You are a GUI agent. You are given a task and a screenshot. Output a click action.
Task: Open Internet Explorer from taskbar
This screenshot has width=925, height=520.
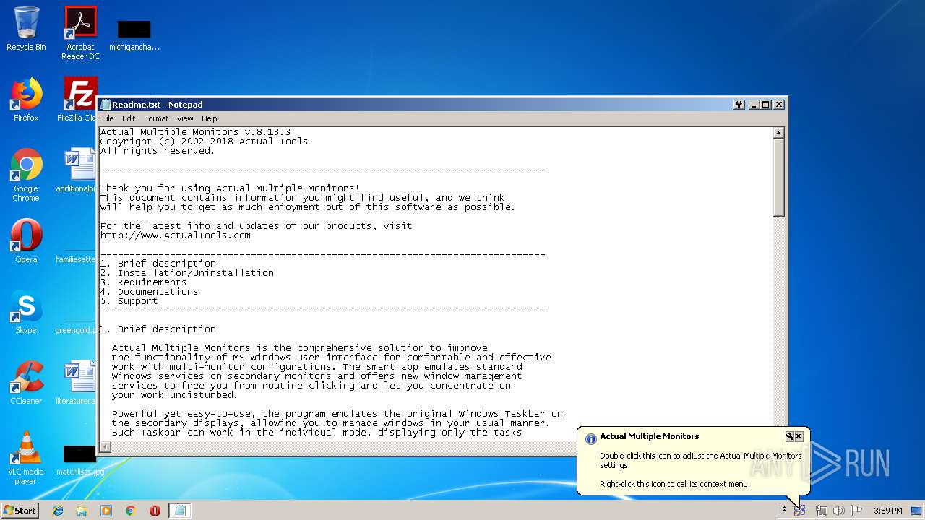point(58,511)
